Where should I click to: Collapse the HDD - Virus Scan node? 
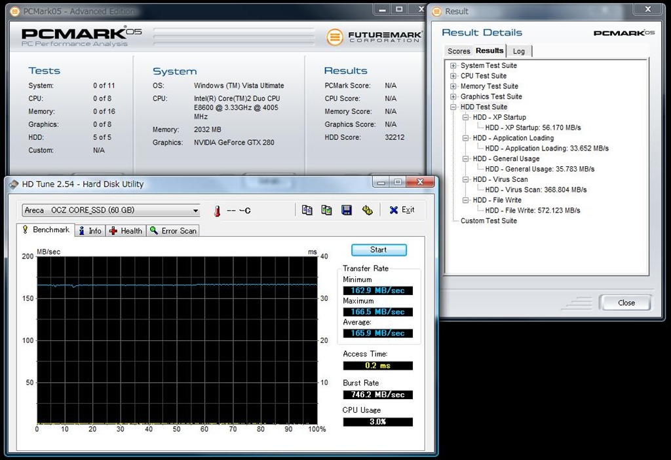(466, 179)
